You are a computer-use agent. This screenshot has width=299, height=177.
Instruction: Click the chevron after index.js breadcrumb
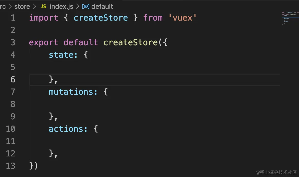tap(77, 6)
